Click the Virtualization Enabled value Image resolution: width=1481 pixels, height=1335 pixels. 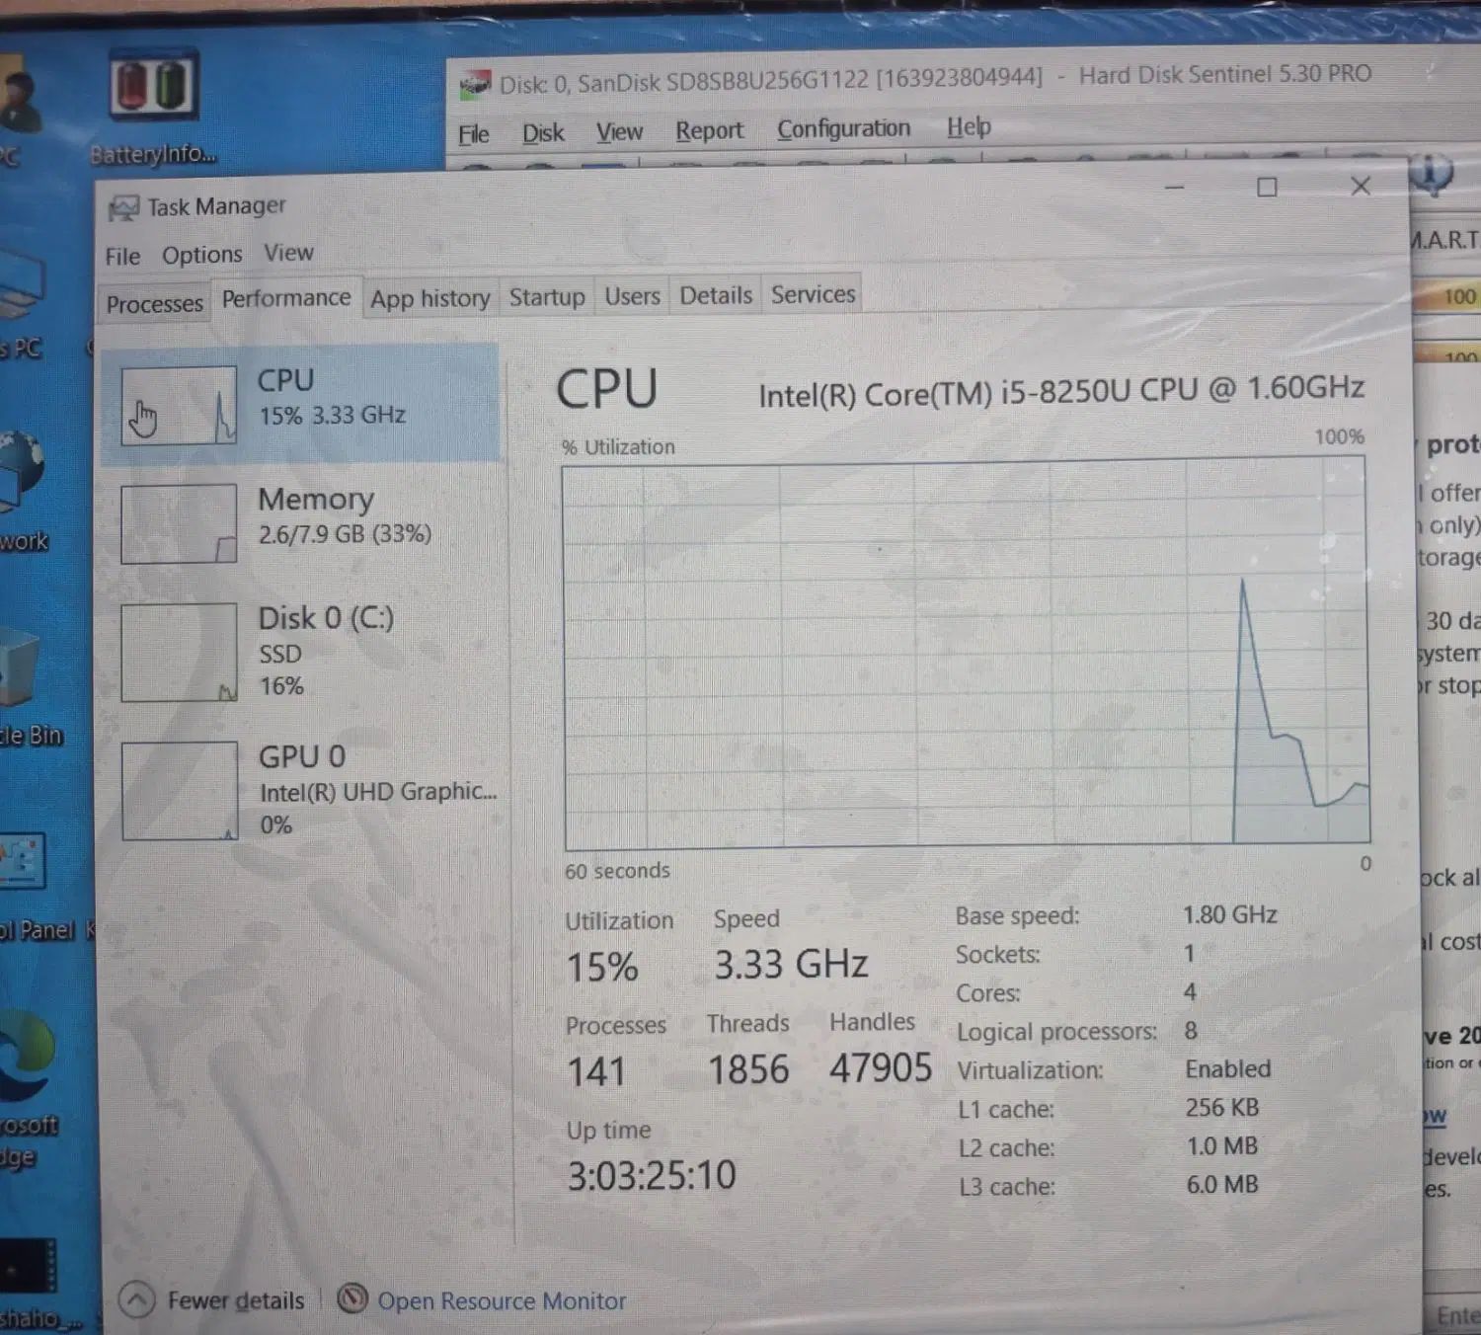coord(1228,1068)
